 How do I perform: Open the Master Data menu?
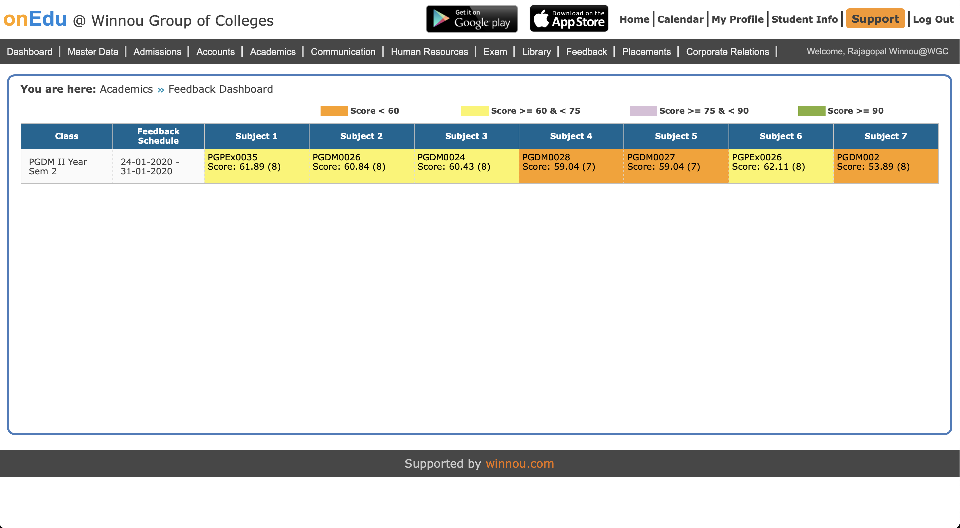pos(93,52)
